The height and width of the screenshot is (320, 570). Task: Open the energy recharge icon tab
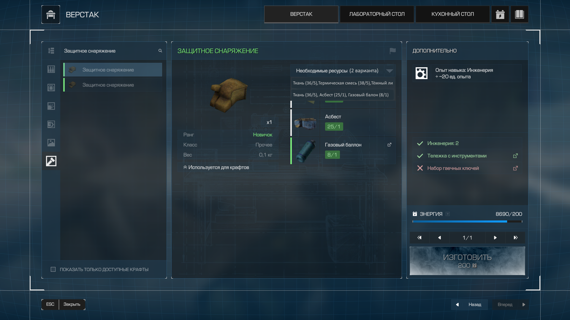(500, 14)
